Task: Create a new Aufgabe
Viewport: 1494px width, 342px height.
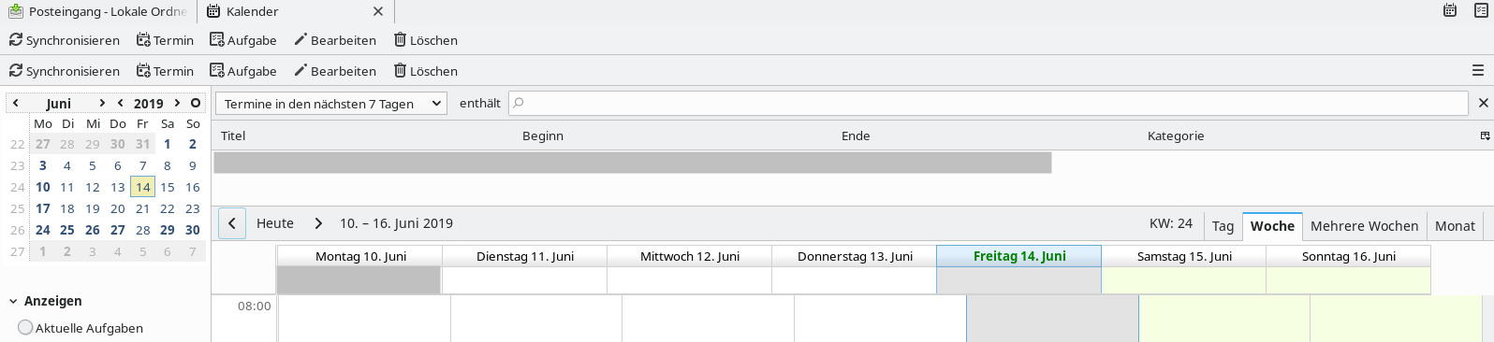Action: (x=243, y=40)
